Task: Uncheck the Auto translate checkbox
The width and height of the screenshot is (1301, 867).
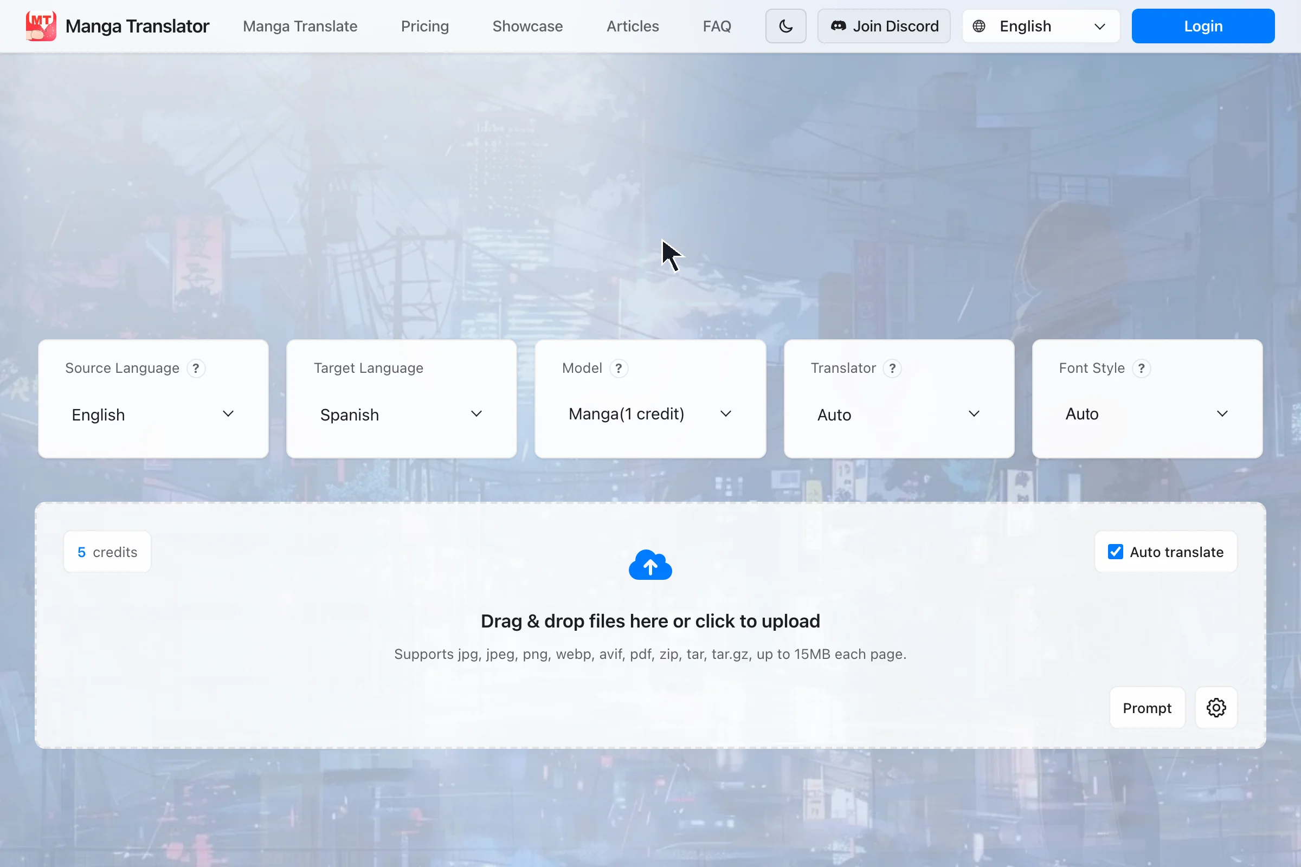Action: (x=1115, y=552)
